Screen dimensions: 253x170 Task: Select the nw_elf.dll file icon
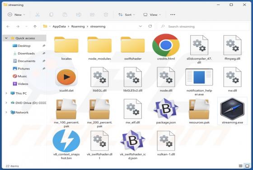pyautogui.click(x=133, y=109)
